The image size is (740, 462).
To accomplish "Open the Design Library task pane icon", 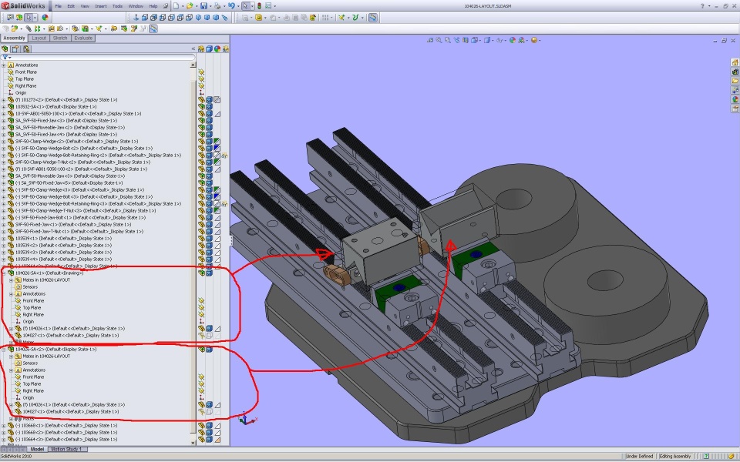I will click(735, 72).
